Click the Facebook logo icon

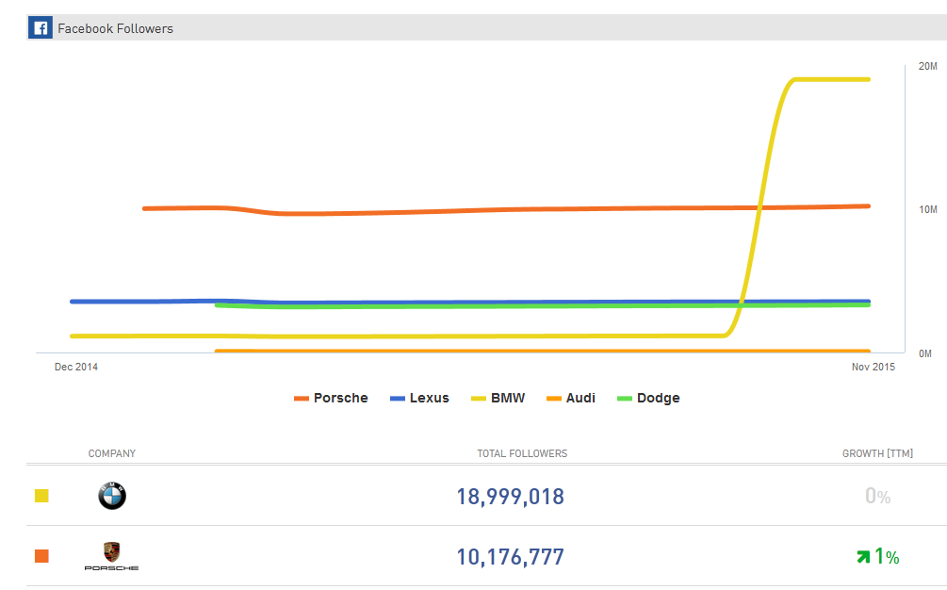tap(41, 27)
